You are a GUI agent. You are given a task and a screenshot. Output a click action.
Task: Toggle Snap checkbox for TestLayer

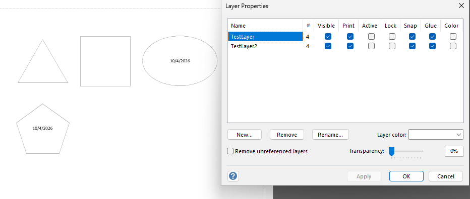point(412,37)
